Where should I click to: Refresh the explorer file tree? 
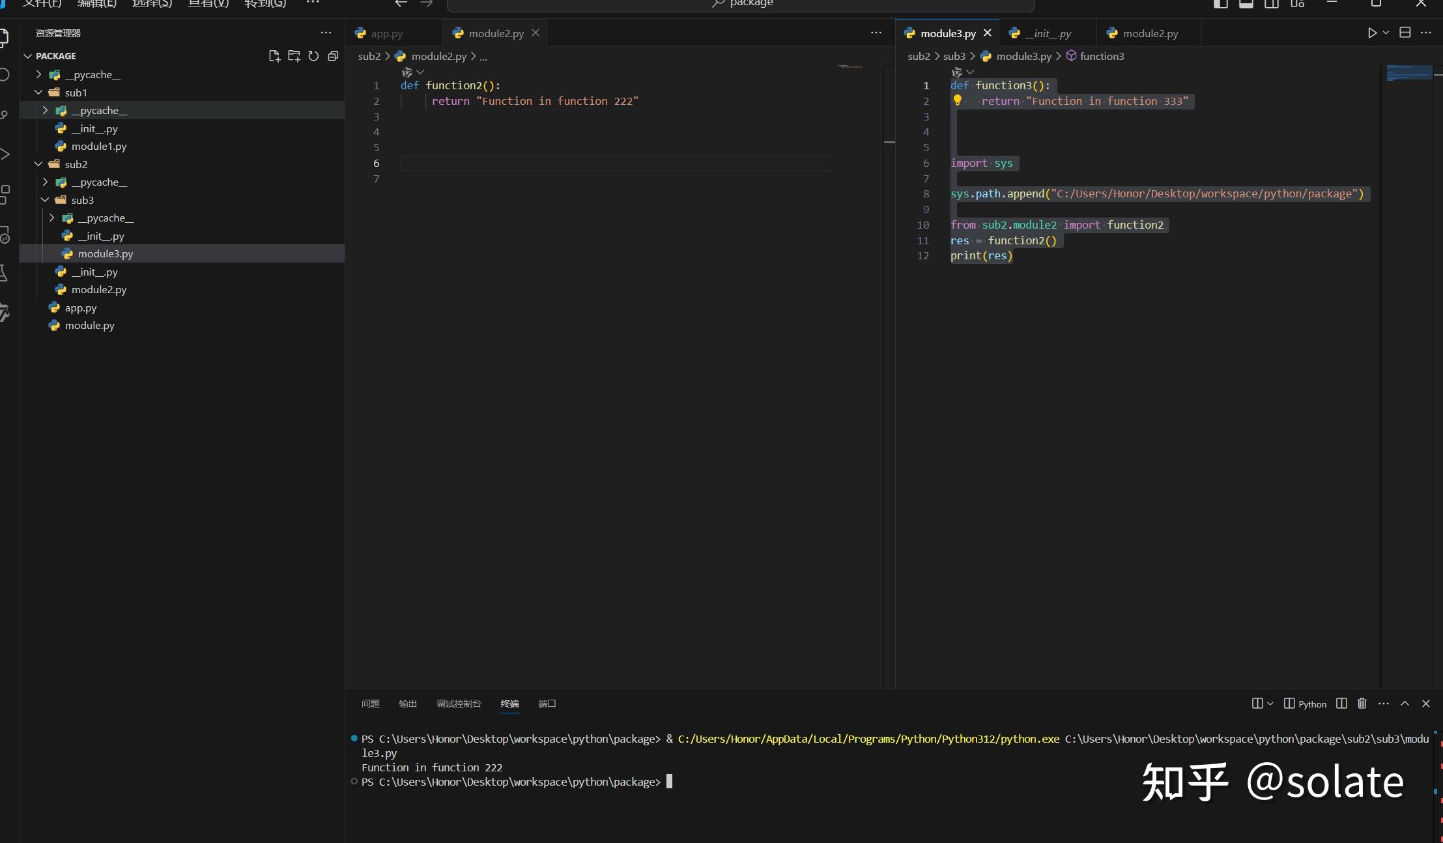pos(313,56)
